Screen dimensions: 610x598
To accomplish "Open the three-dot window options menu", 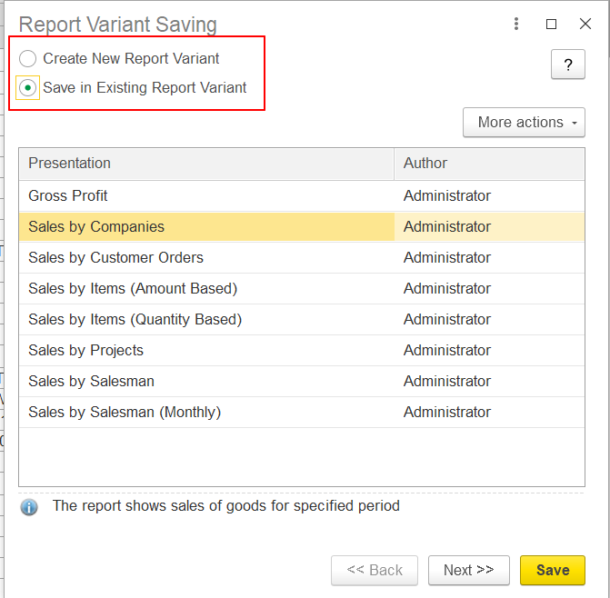I will coord(516,25).
